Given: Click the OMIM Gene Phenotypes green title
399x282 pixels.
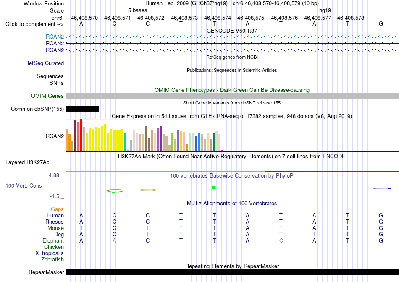Looking at the screenshot, I should [x=232, y=90].
